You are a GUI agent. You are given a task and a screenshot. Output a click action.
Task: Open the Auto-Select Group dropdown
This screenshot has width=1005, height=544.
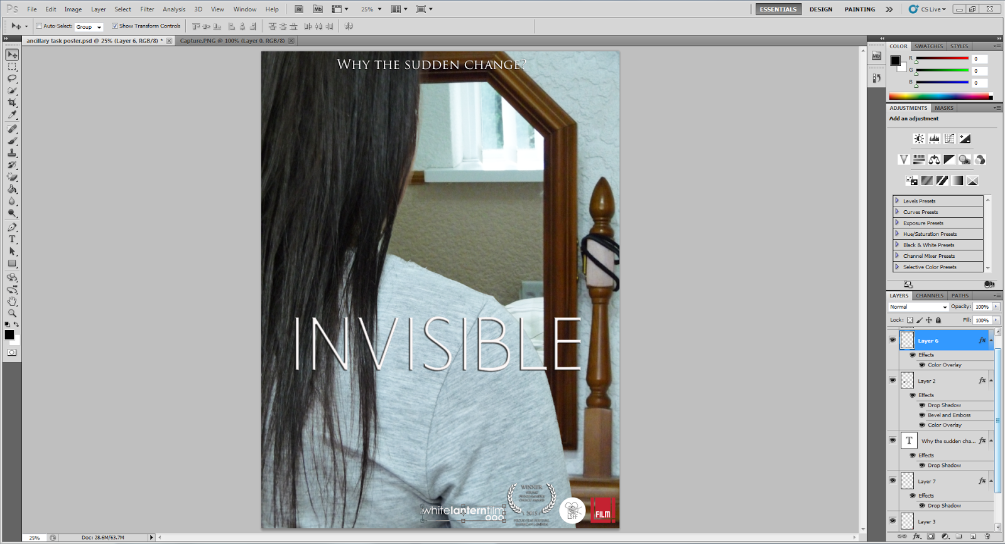coord(89,26)
